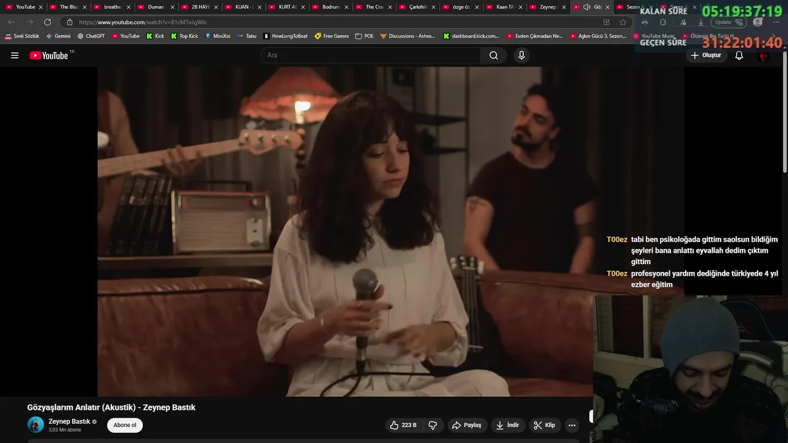Open the YouTube Music bookmark

[654, 36]
